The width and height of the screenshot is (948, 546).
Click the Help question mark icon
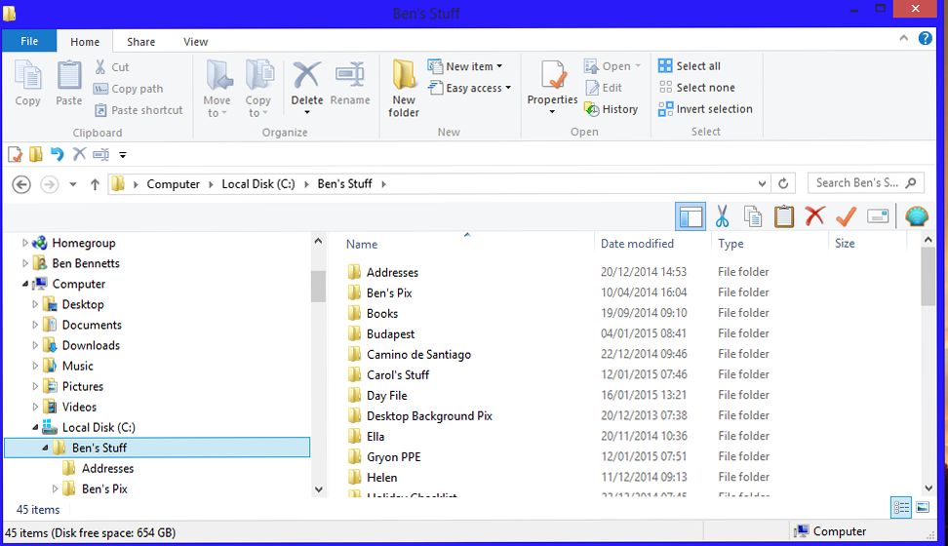(926, 40)
